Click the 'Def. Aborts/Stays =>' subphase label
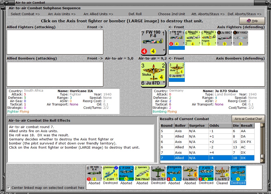This screenshot has height=194, width=271. 244,14
